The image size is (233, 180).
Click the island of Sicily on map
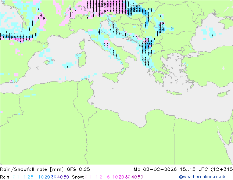112,76
